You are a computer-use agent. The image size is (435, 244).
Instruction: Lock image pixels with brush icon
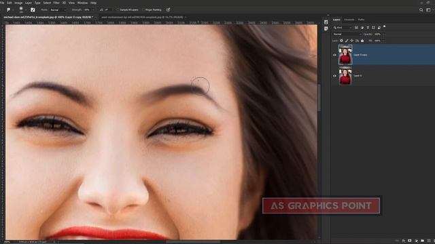point(347,41)
